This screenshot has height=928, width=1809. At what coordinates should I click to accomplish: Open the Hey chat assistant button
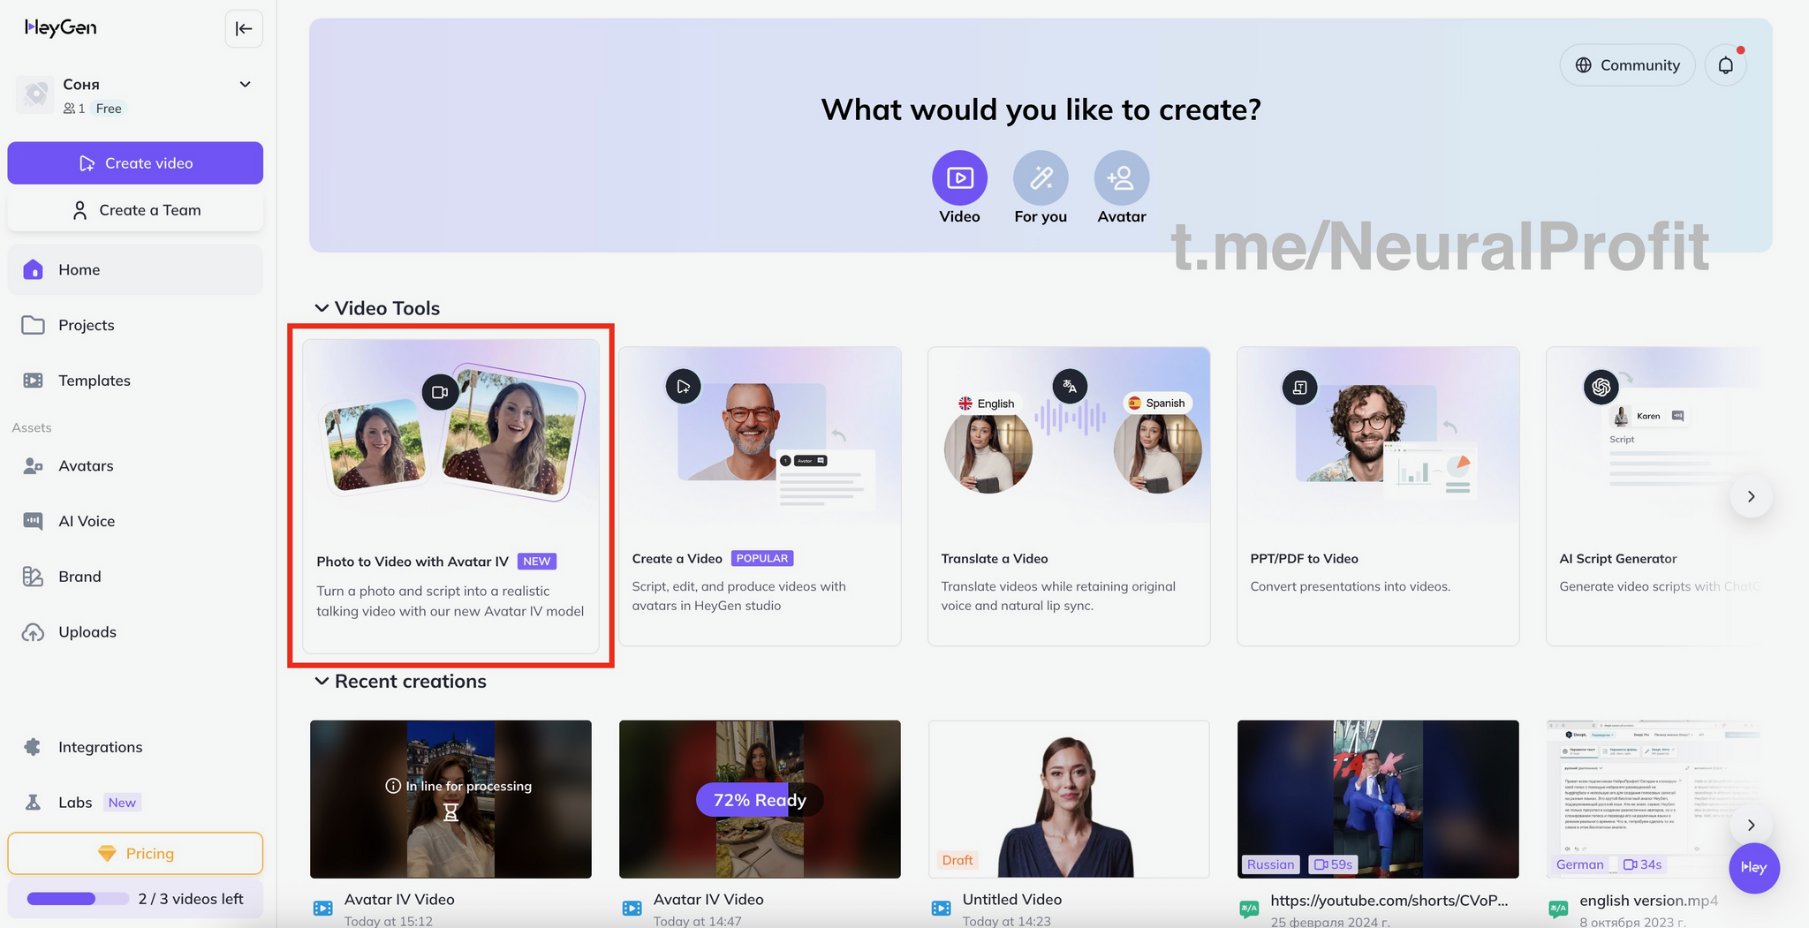1753,868
